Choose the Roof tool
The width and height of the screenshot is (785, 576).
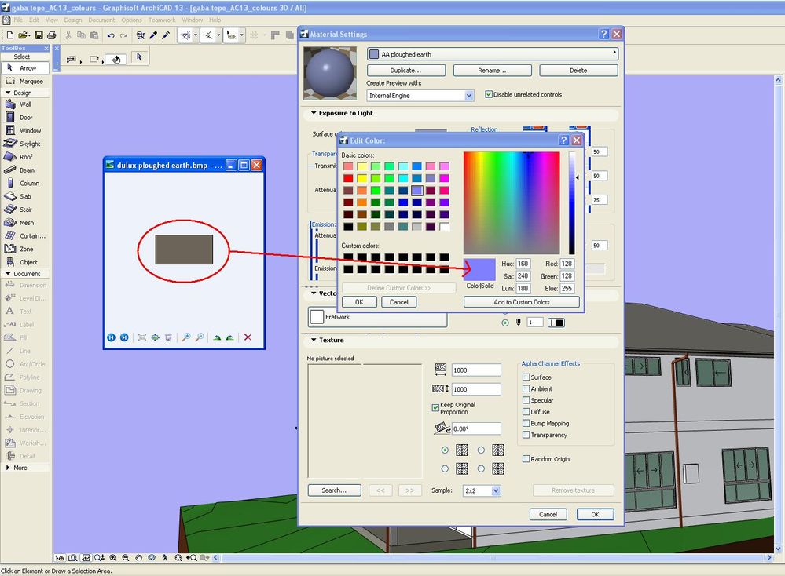[x=25, y=157]
